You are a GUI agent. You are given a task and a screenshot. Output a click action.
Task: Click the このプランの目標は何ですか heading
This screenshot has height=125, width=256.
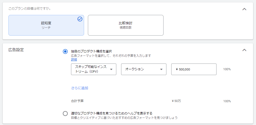29,8
